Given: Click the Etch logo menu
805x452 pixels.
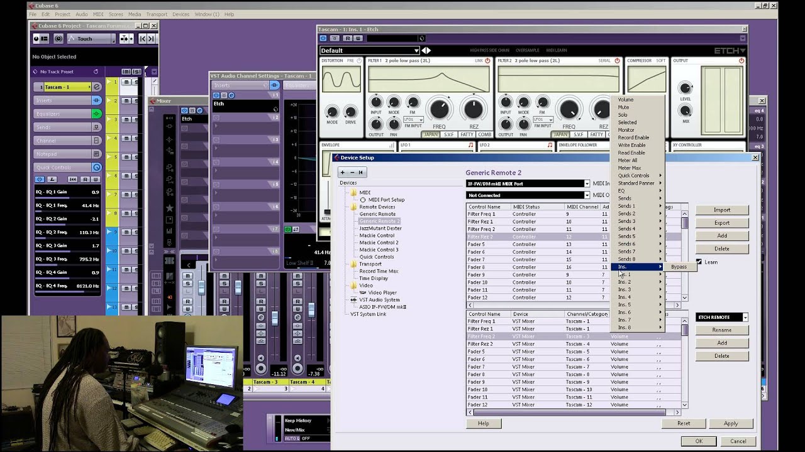Looking at the screenshot, I should point(730,50).
